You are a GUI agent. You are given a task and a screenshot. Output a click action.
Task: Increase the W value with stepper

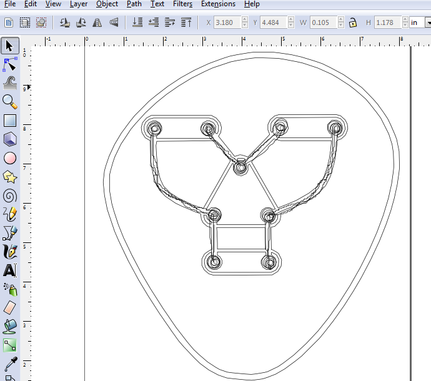click(341, 20)
